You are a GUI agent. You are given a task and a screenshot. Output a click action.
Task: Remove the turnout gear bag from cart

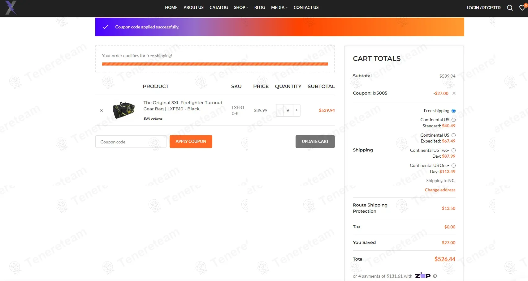(102, 110)
